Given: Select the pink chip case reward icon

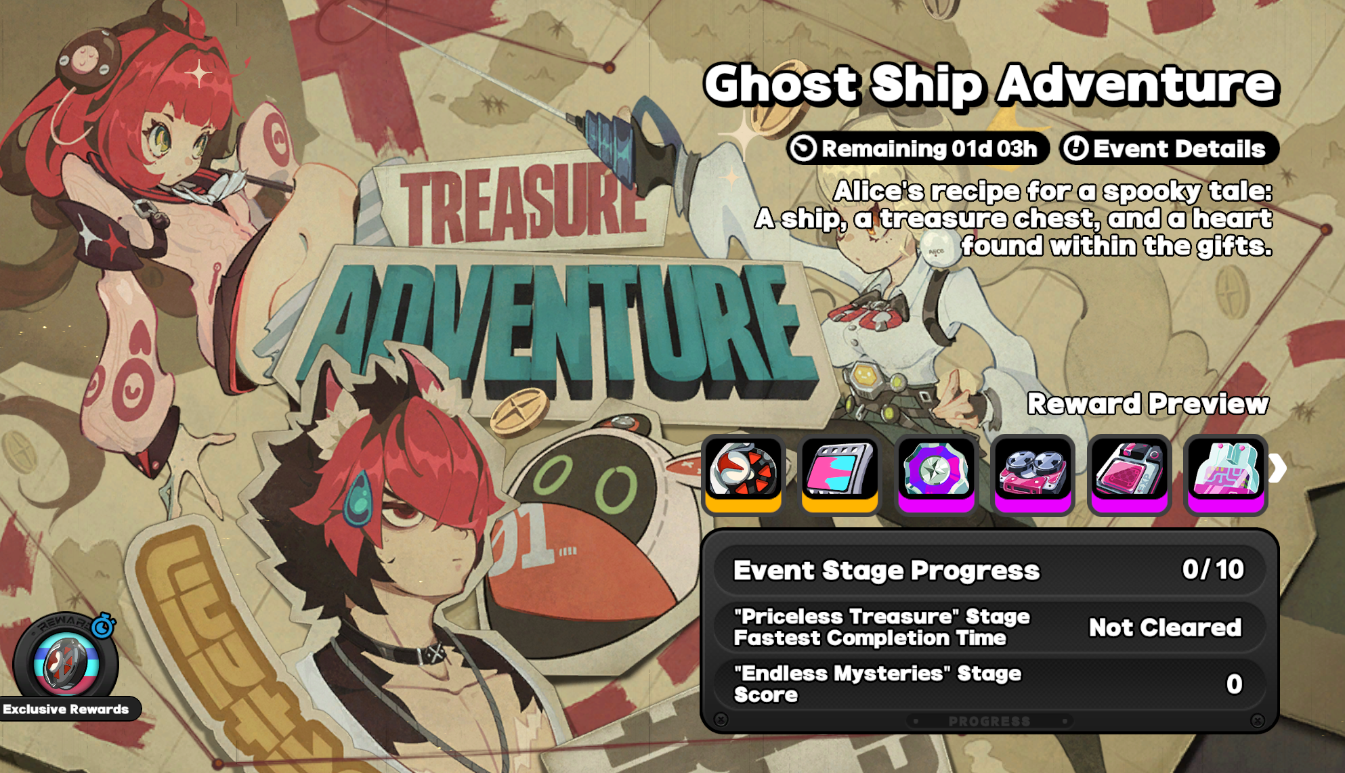Looking at the screenshot, I should click(1129, 474).
